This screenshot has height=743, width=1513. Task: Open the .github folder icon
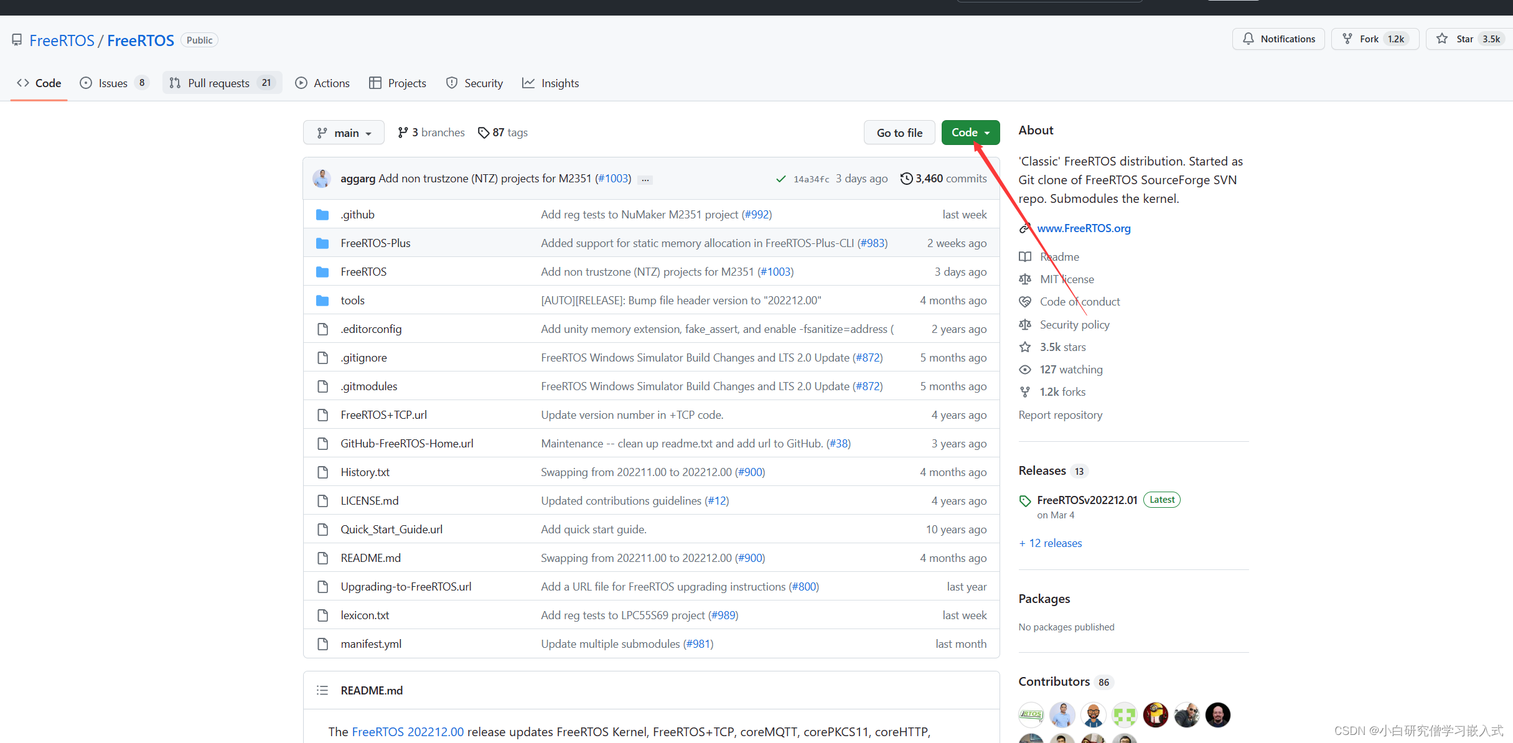[322, 215]
